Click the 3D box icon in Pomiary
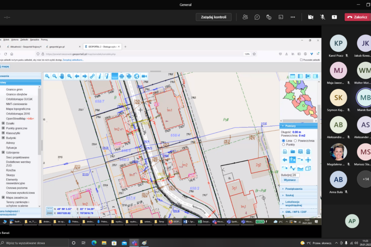Screen dimensions: 371x247 point(308,168)
